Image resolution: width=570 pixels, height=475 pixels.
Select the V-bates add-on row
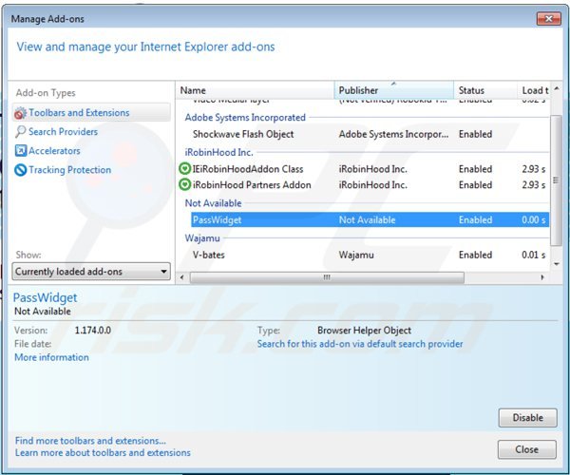click(x=370, y=255)
